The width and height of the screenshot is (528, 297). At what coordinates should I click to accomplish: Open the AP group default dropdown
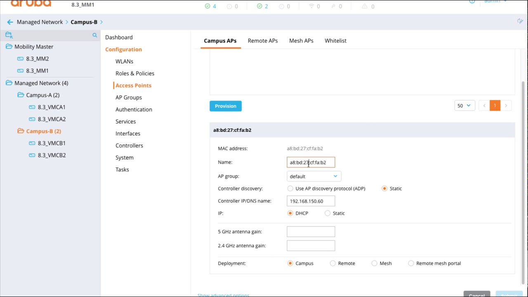point(314,176)
